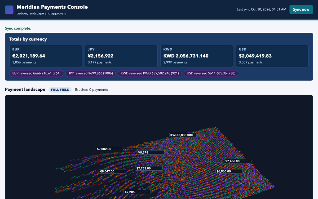Click the 'EUR reversed €666,210.61 (964)' chip
Image resolution: width=318 pixels, height=199 pixels.
(36, 73)
